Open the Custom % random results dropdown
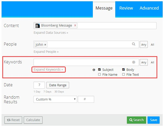This screenshot has width=164, height=127. [x=55, y=99]
